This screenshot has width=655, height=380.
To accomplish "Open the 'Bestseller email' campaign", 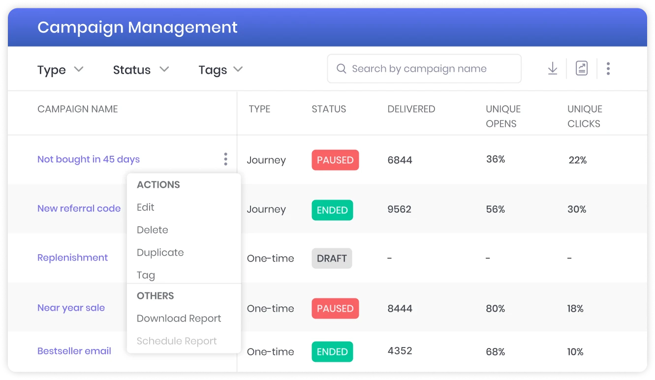I will tap(74, 351).
